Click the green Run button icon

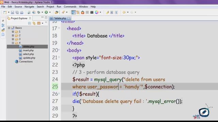click(x=46, y=12)
